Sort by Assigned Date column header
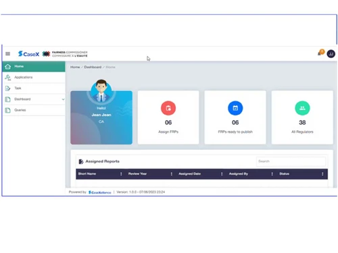 189,174
